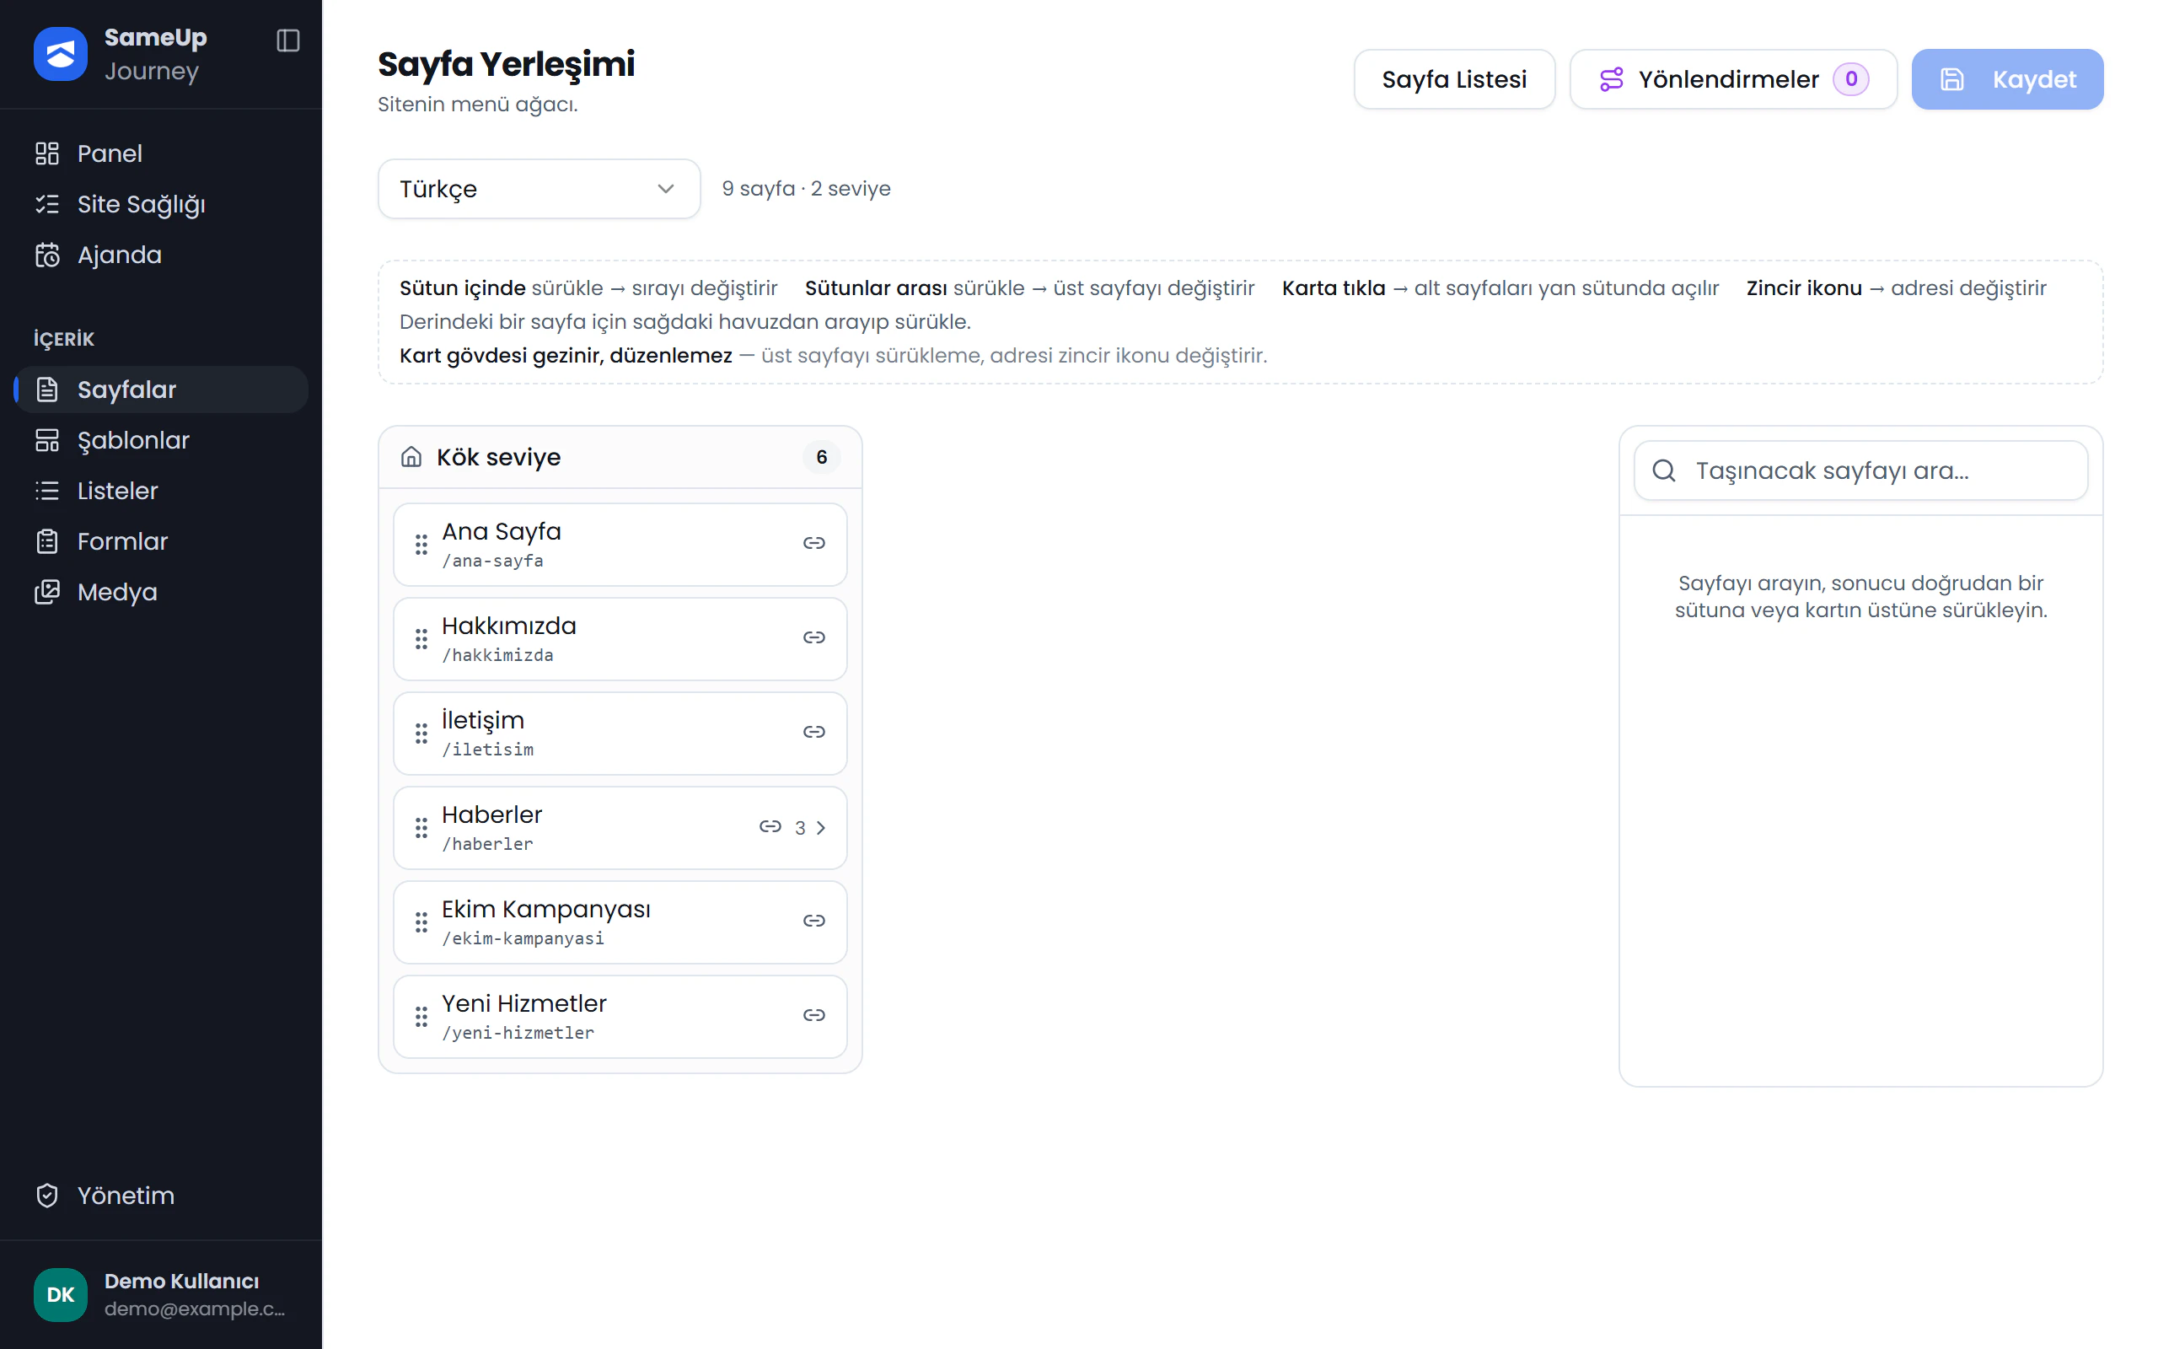Open the Demo Kullanıcı account profile
The height and width of the screenshot is (1349, 2158).
(161, 1293)
